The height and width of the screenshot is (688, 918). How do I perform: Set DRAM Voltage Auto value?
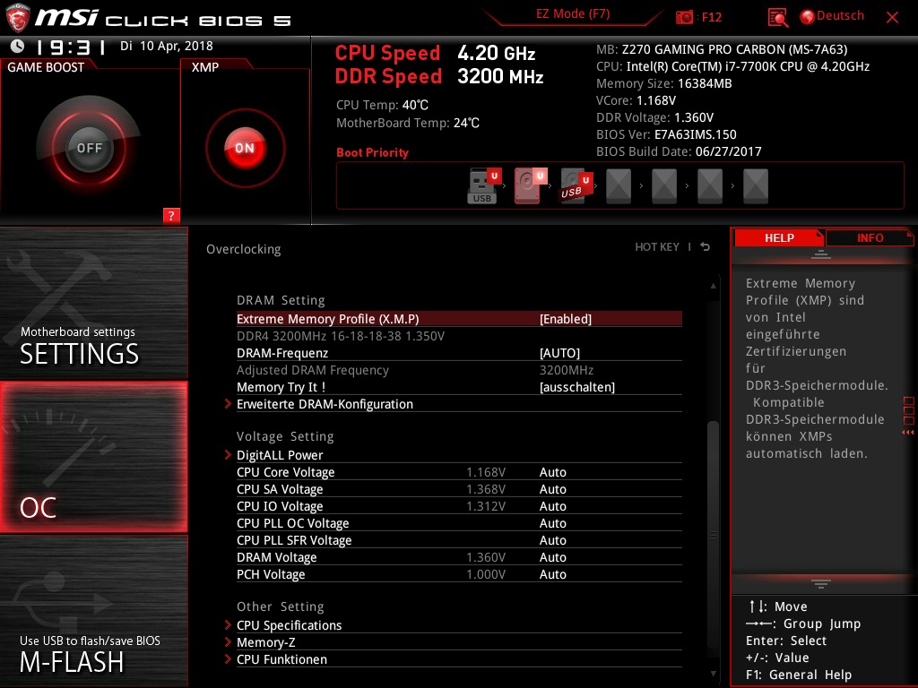[552, 557]
